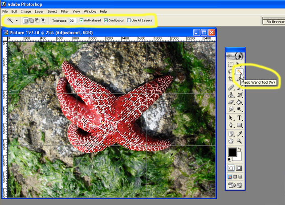Screen dimensions: 285x205
Task: Select the Eraser tool
Action: tap(231, 102)
